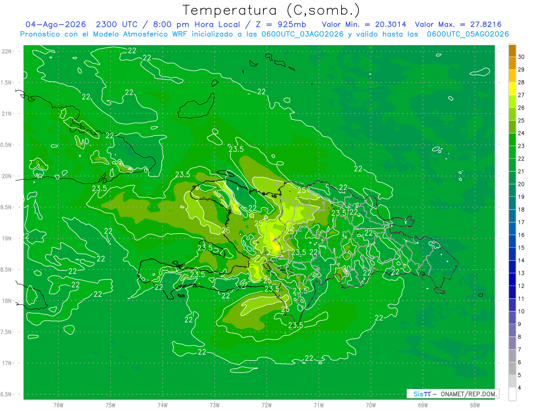Click the '74W' longitude axis label
The width and height of the screenshot is (533, 411).
163,405
